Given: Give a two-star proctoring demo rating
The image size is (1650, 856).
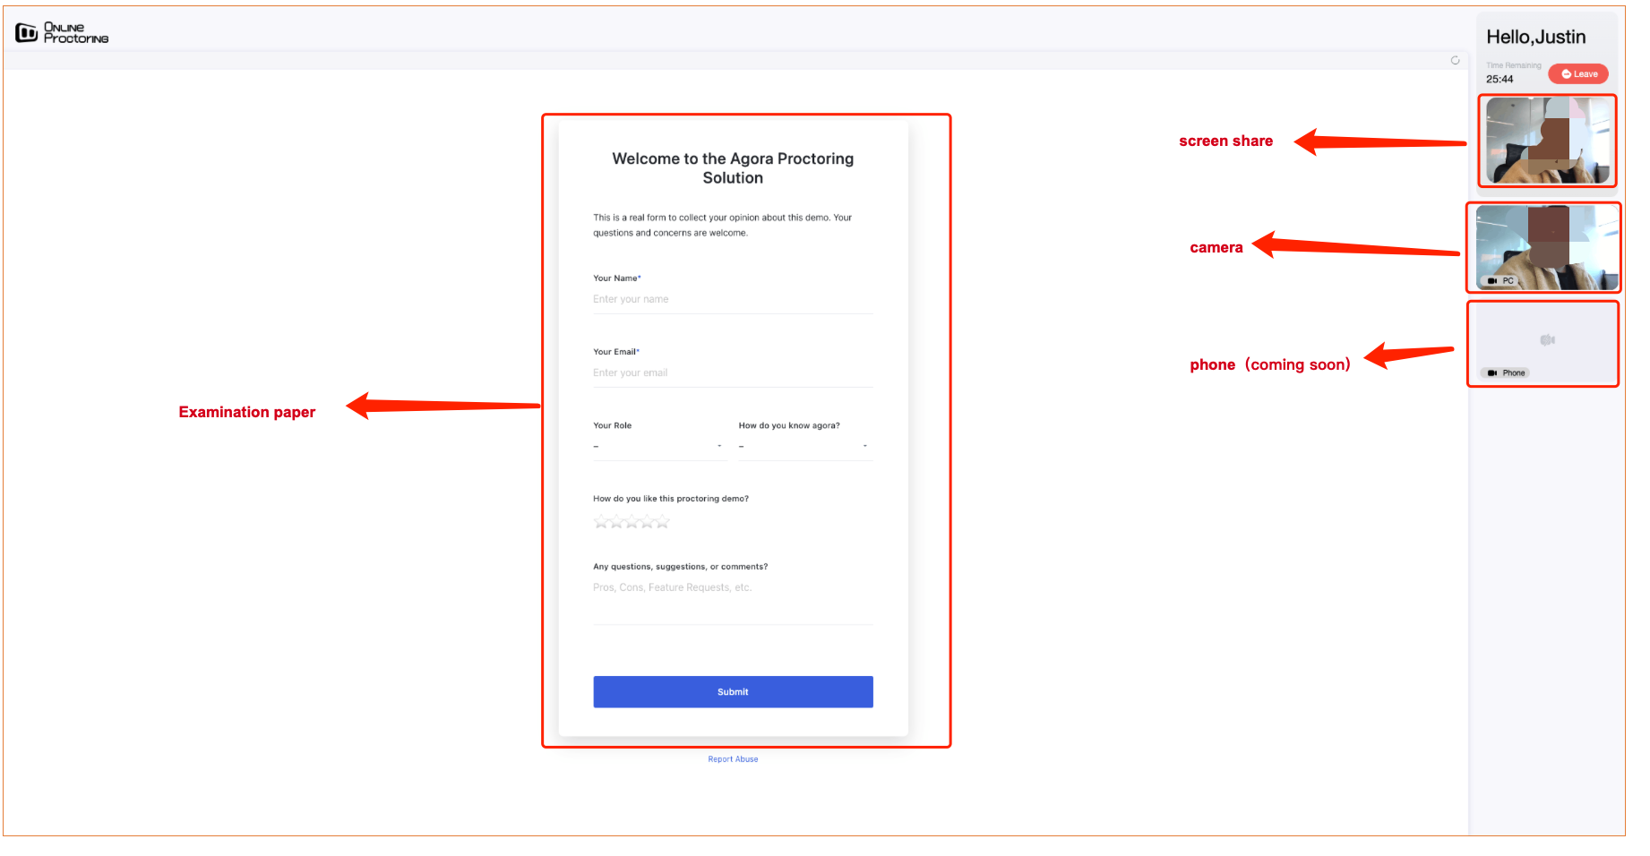Looking at the screenshot, I should (x=616, y=522).
